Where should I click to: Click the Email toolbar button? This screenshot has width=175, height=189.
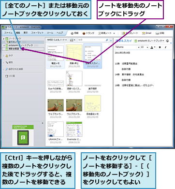point(146,33)
